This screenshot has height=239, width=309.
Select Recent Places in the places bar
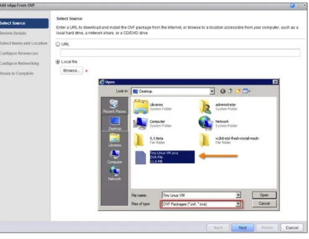tap(114, 106)
